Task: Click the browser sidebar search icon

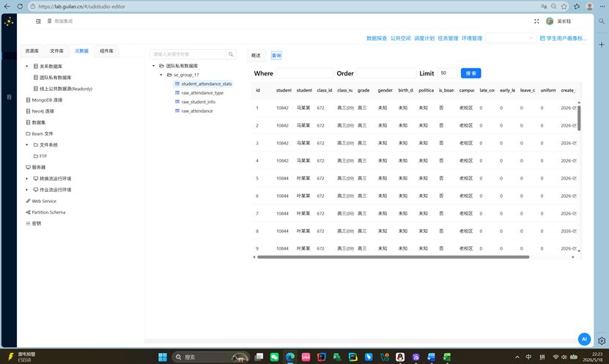Action: (x=602, y=21)
